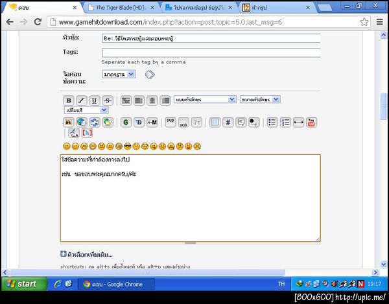Reload the page with the refresh button
This screenshot has height=304, width=389.
38,22
